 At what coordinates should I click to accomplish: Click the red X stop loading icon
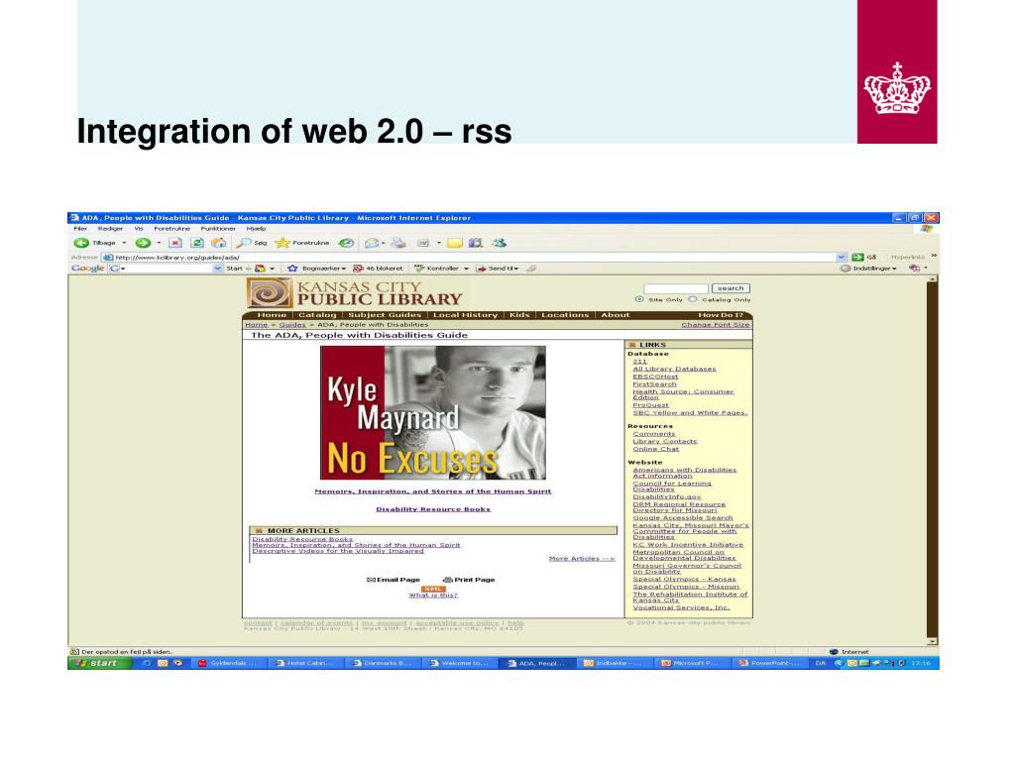coord(174,244)
